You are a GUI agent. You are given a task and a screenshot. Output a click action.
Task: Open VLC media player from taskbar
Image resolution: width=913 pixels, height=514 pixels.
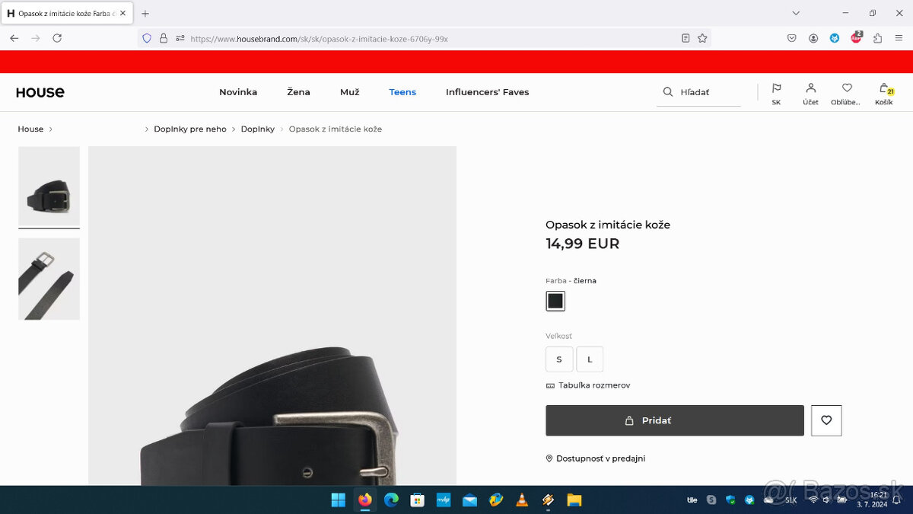[x=522, y=500]
